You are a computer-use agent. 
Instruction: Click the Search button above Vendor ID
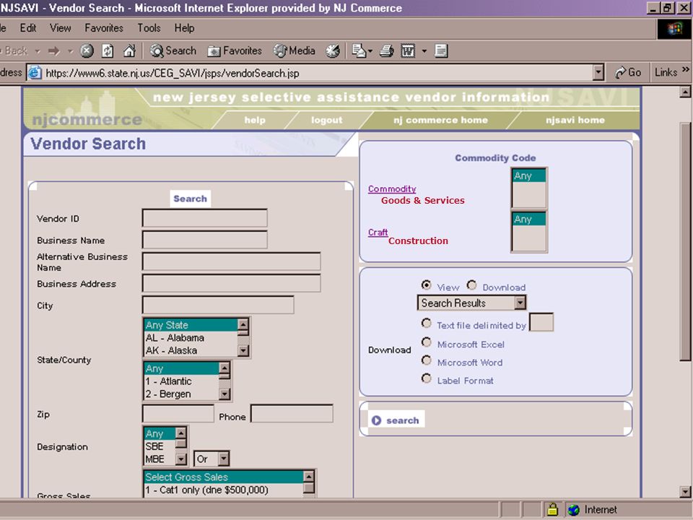(x=190, y=199)
